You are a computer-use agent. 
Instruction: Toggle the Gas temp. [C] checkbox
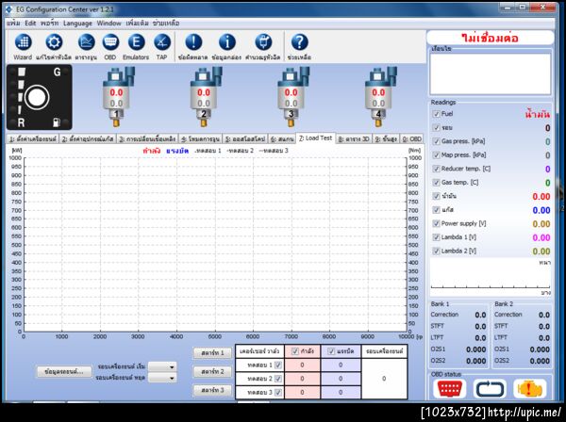tap(436, 183)
